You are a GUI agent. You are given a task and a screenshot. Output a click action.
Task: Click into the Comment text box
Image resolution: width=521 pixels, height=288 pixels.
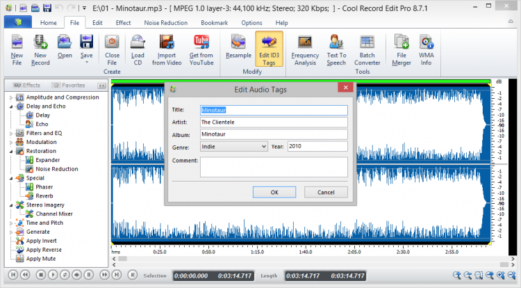[x=274, y=167]
